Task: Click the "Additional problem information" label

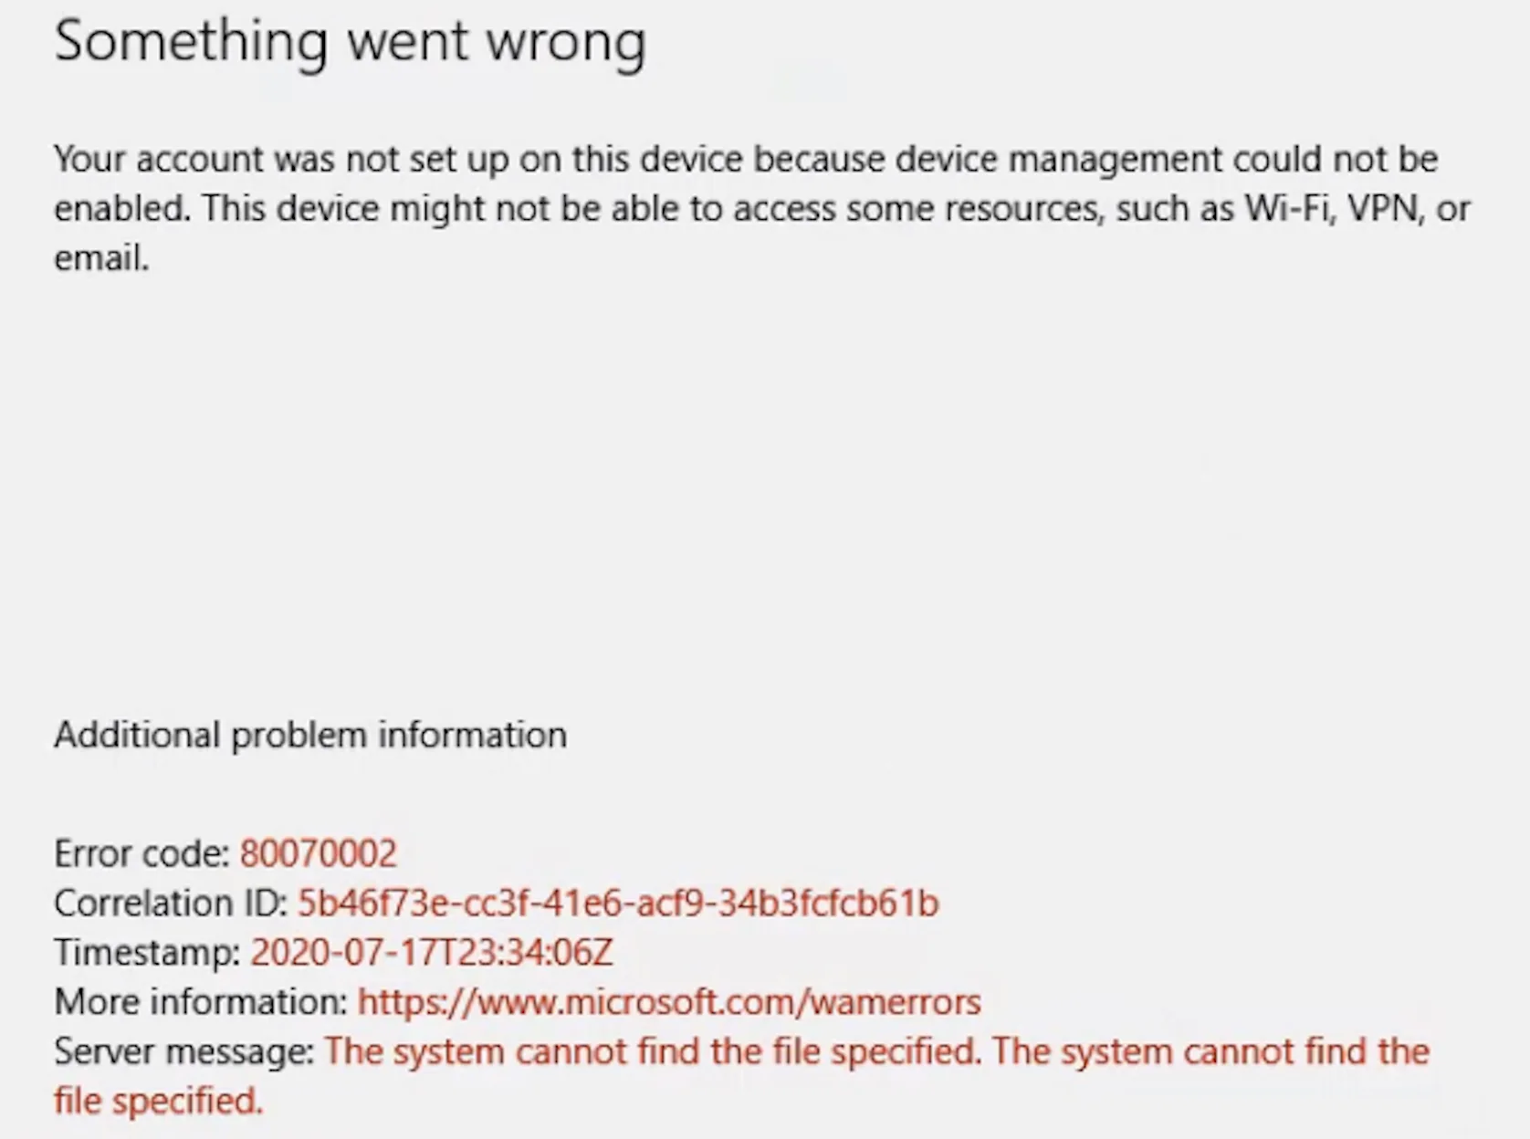Action: tap(310, 736)
